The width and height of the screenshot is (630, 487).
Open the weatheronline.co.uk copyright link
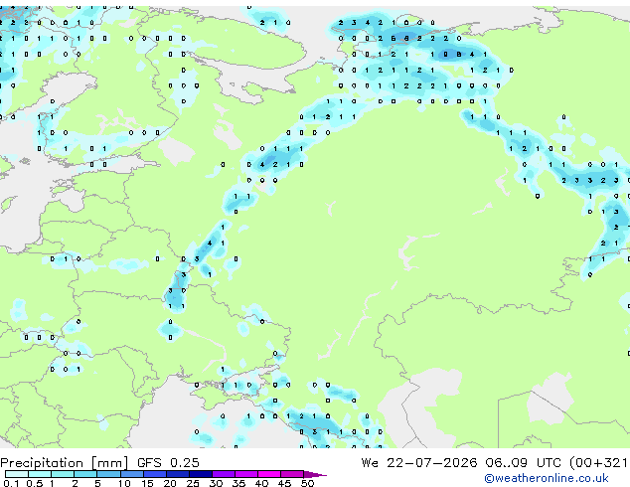(x=546, y=478)
